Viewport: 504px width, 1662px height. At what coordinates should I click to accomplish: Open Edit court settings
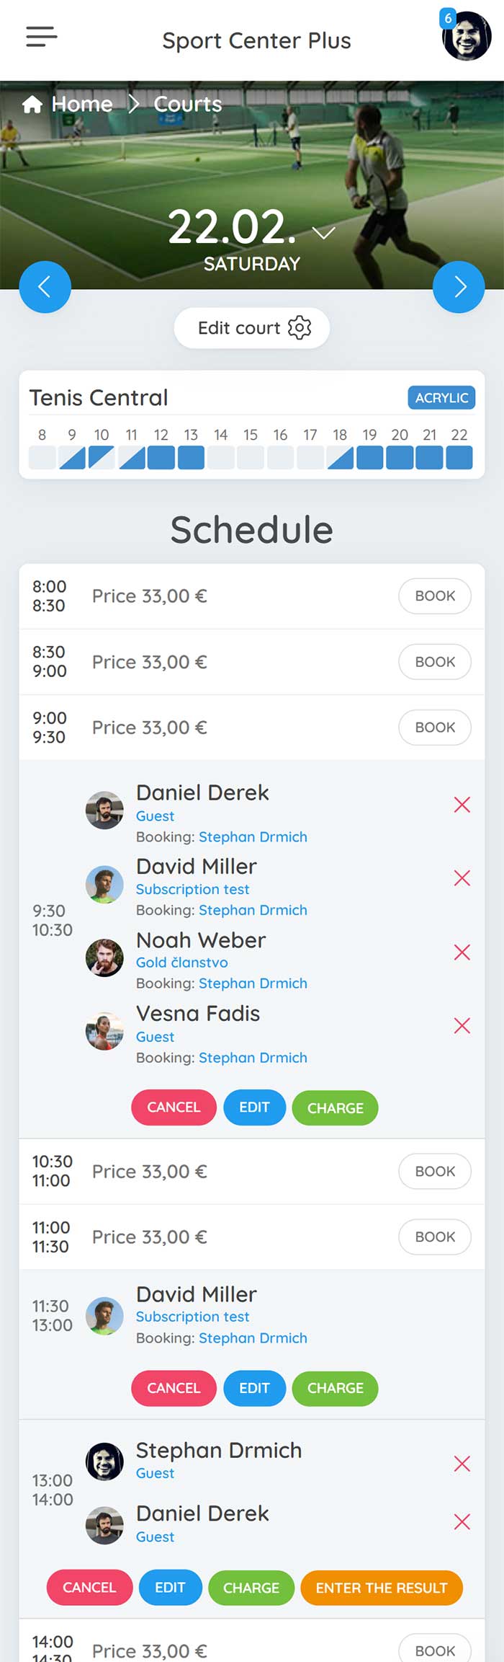(x=252, y=328)
